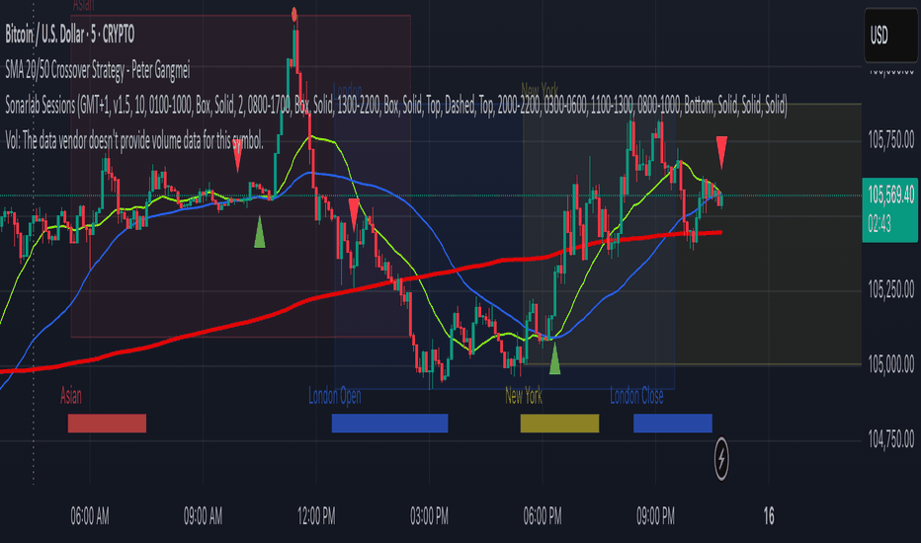Click the Asian session label above the red bar
Viewport: 921px width, 543px height.
point(71,396)
